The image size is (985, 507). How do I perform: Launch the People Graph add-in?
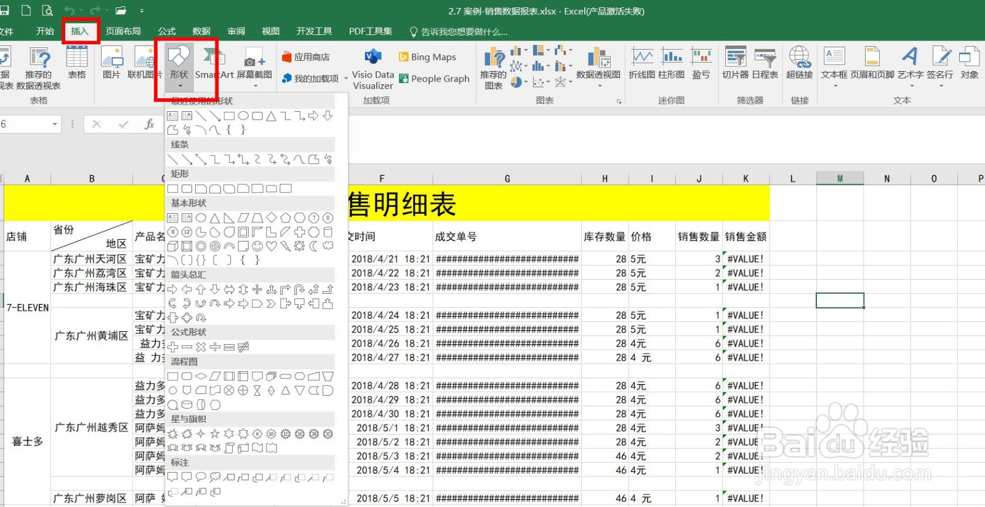(434, 79)
